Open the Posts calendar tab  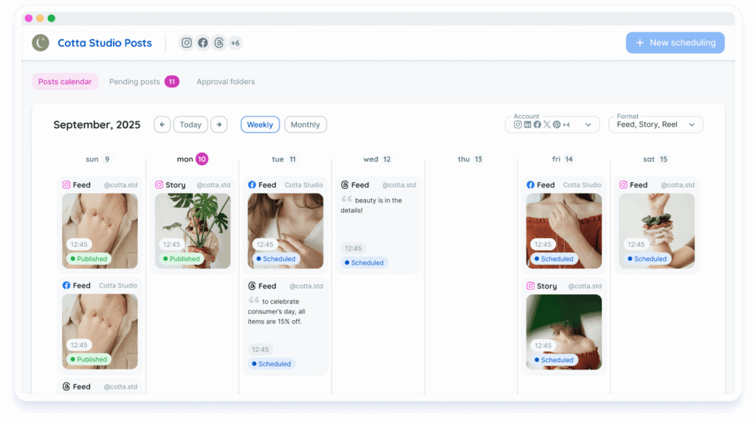point(65,82)
